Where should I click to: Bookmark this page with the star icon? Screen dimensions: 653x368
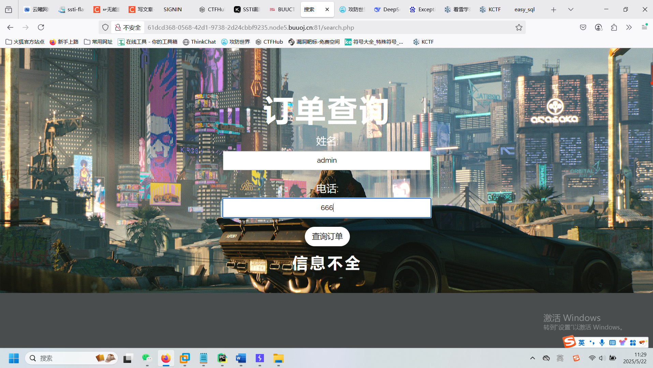pos(519,27)
